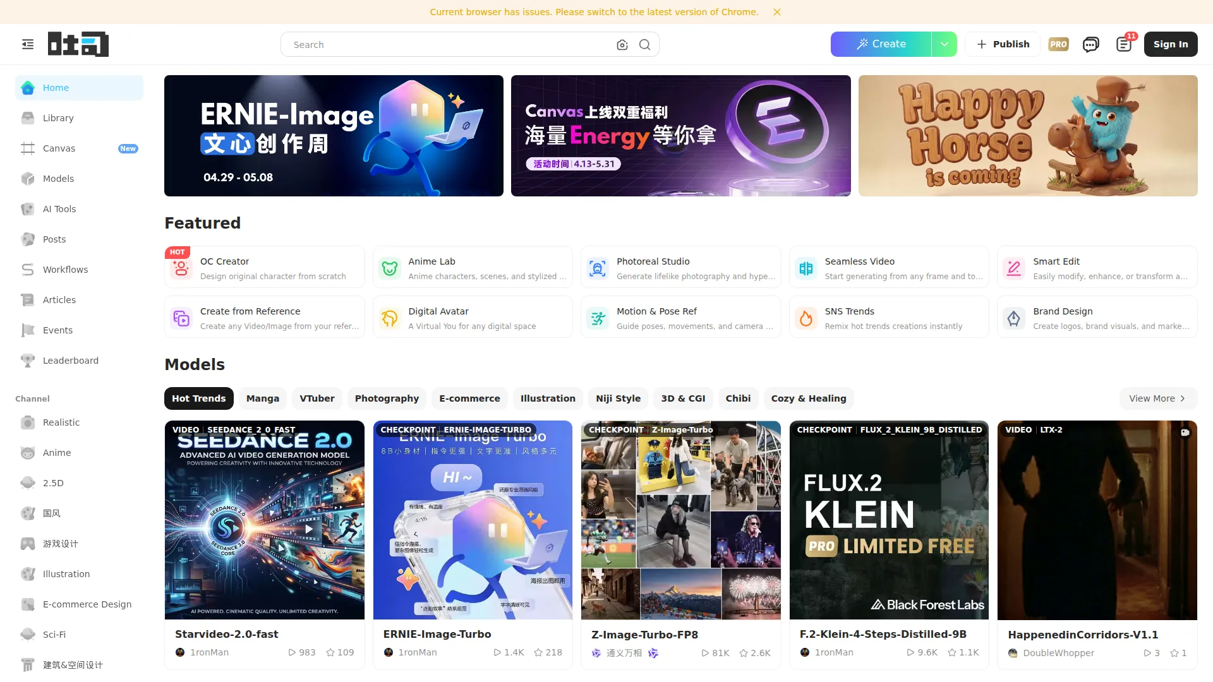Open Posts in the sidebar
The height and width of the screenshot is (682, 1213).
pyautogui.click(x=80, y=239)
